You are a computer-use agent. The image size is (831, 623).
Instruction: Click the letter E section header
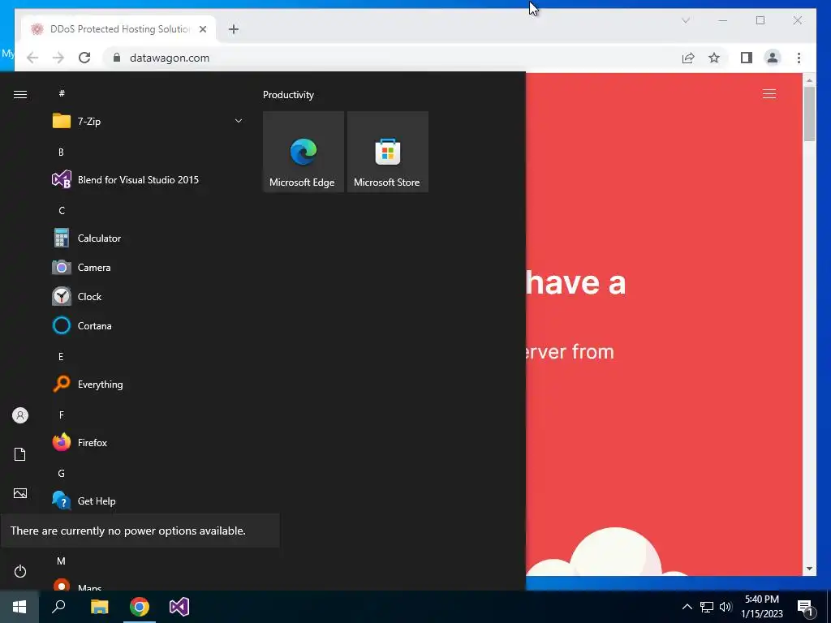click(x=61, y=357)
